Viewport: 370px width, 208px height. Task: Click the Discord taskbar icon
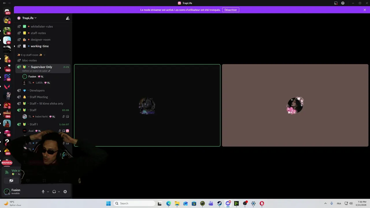coord(228,203)
